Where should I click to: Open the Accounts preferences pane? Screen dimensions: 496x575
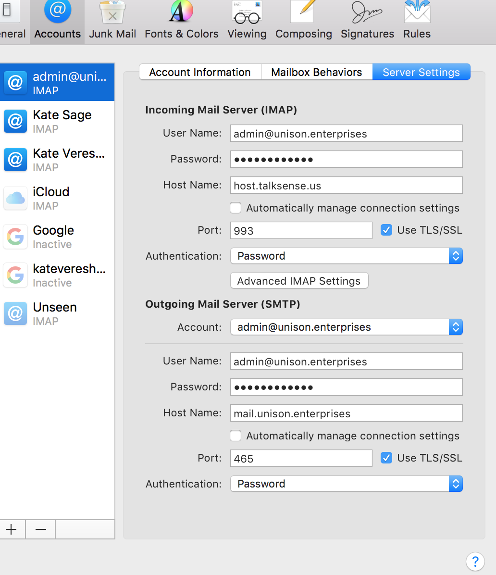[57, 21]
